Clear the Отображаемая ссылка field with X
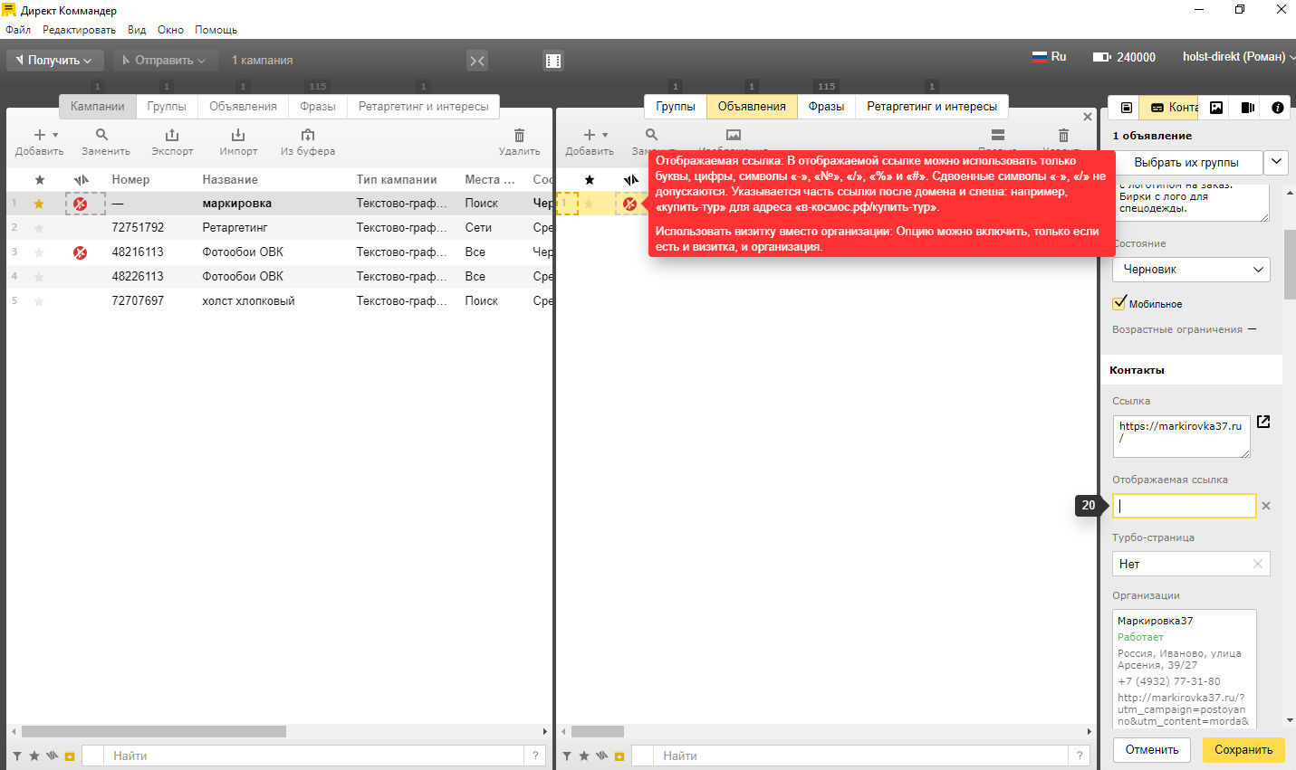 pos(1266,506)
